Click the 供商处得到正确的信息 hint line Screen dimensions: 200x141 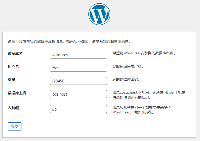click(x=131, y=97)
